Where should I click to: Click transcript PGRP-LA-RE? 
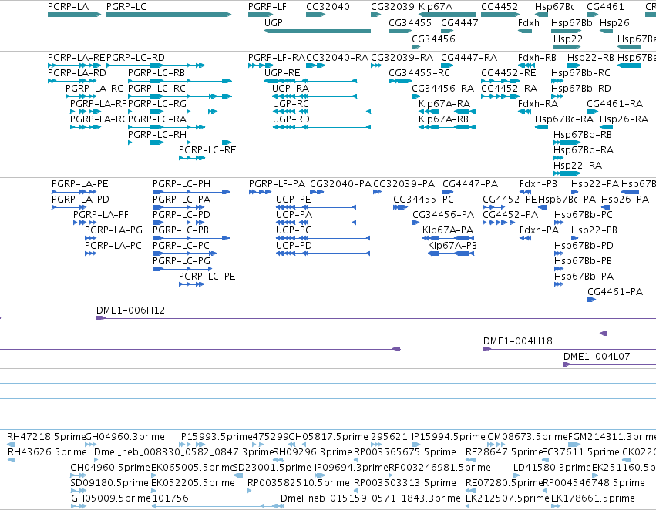[x=75, y=65]
